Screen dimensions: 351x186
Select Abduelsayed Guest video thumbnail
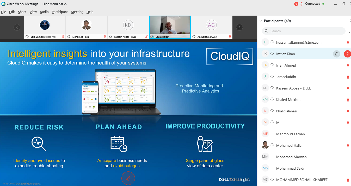click(211, 27)
